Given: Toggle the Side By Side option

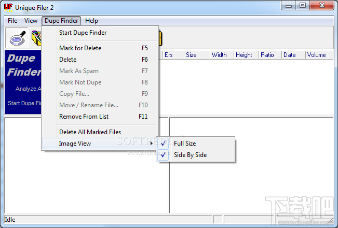Looking at the screenshot, I should (195, 155).
